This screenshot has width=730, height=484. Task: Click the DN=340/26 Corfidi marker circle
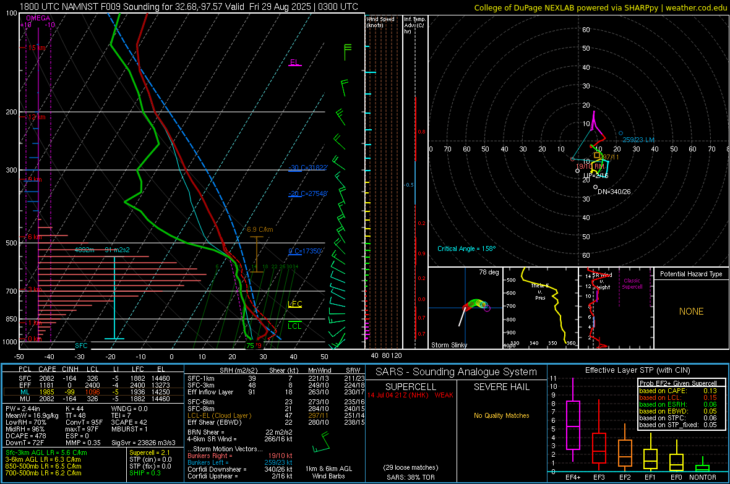[596, 187]
